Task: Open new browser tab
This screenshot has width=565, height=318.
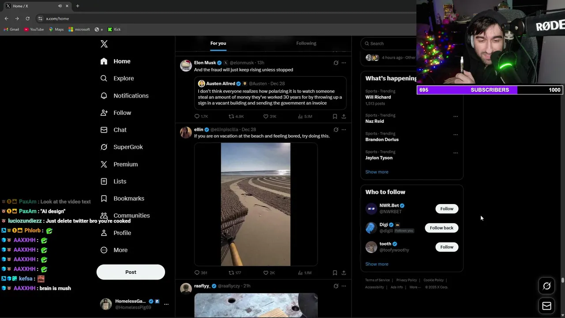Action: coord(78,6)
